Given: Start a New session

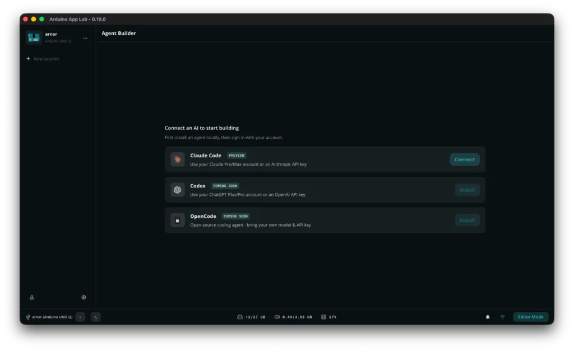Looking at the screenshot, I should [x=43, y=59].
